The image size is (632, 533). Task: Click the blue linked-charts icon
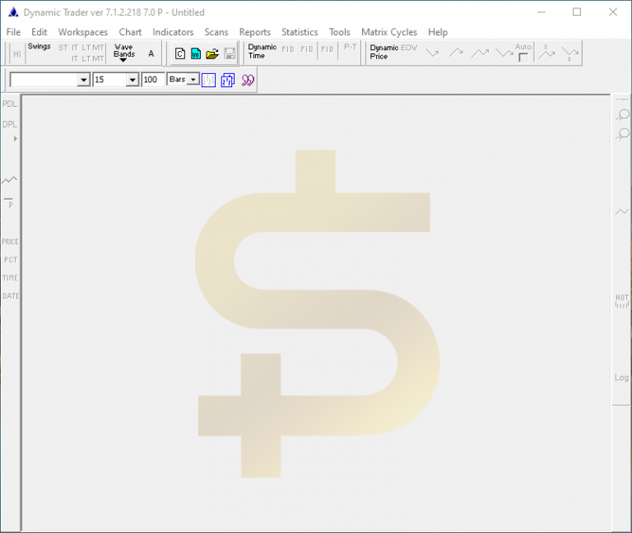tap(228, 80)
